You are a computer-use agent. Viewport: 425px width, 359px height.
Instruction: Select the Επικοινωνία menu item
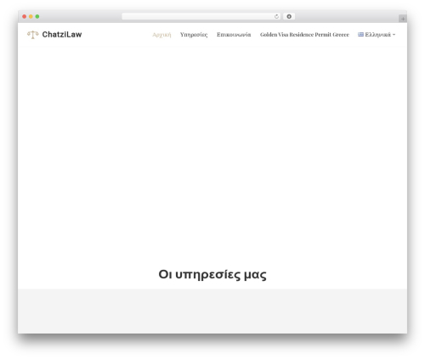coord(234,35)
